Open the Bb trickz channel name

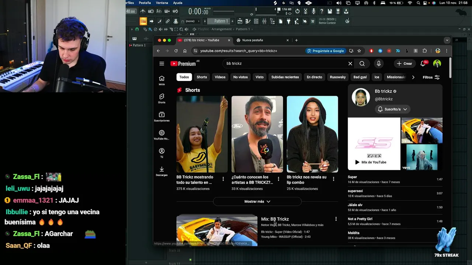point(383,91)
